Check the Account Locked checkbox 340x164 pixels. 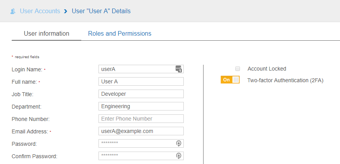coord(238,69)
